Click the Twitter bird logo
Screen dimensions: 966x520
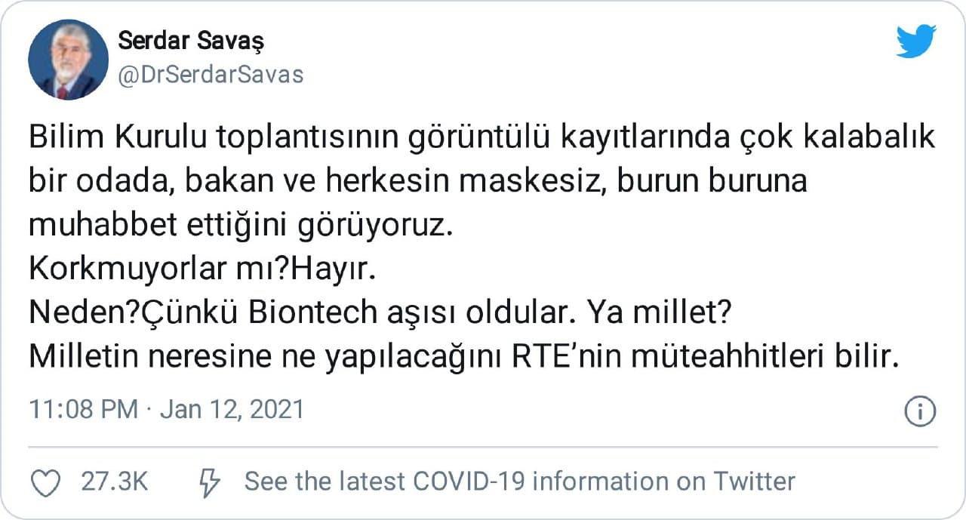pyautogui.click(x=916, y=41)
